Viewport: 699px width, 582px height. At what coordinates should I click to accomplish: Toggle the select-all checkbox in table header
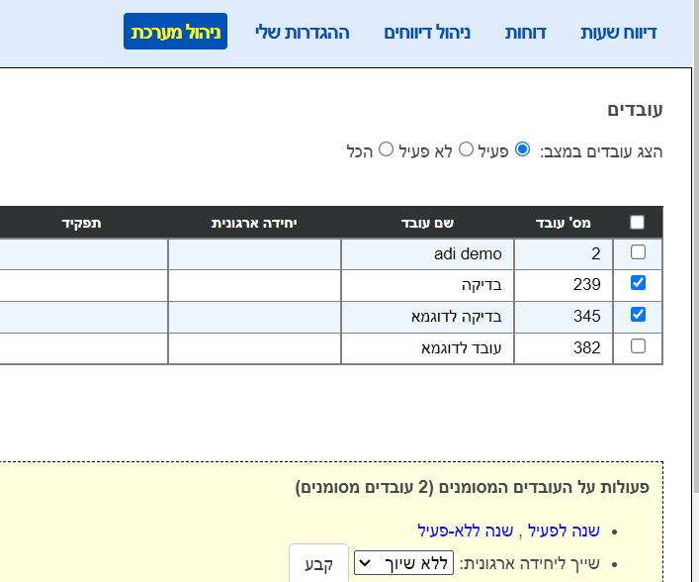(637, 222)
